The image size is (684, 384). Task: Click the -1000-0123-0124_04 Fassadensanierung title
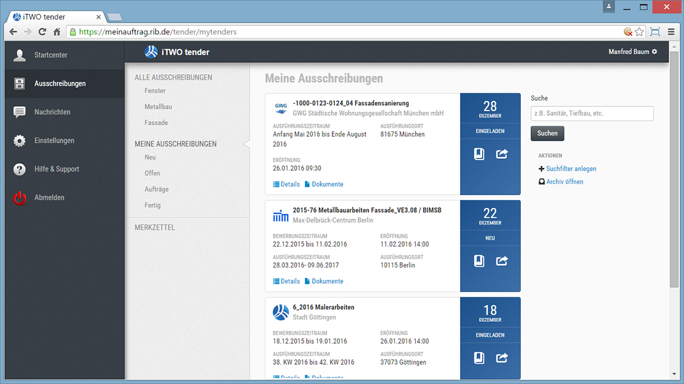[x=351, y=103]
